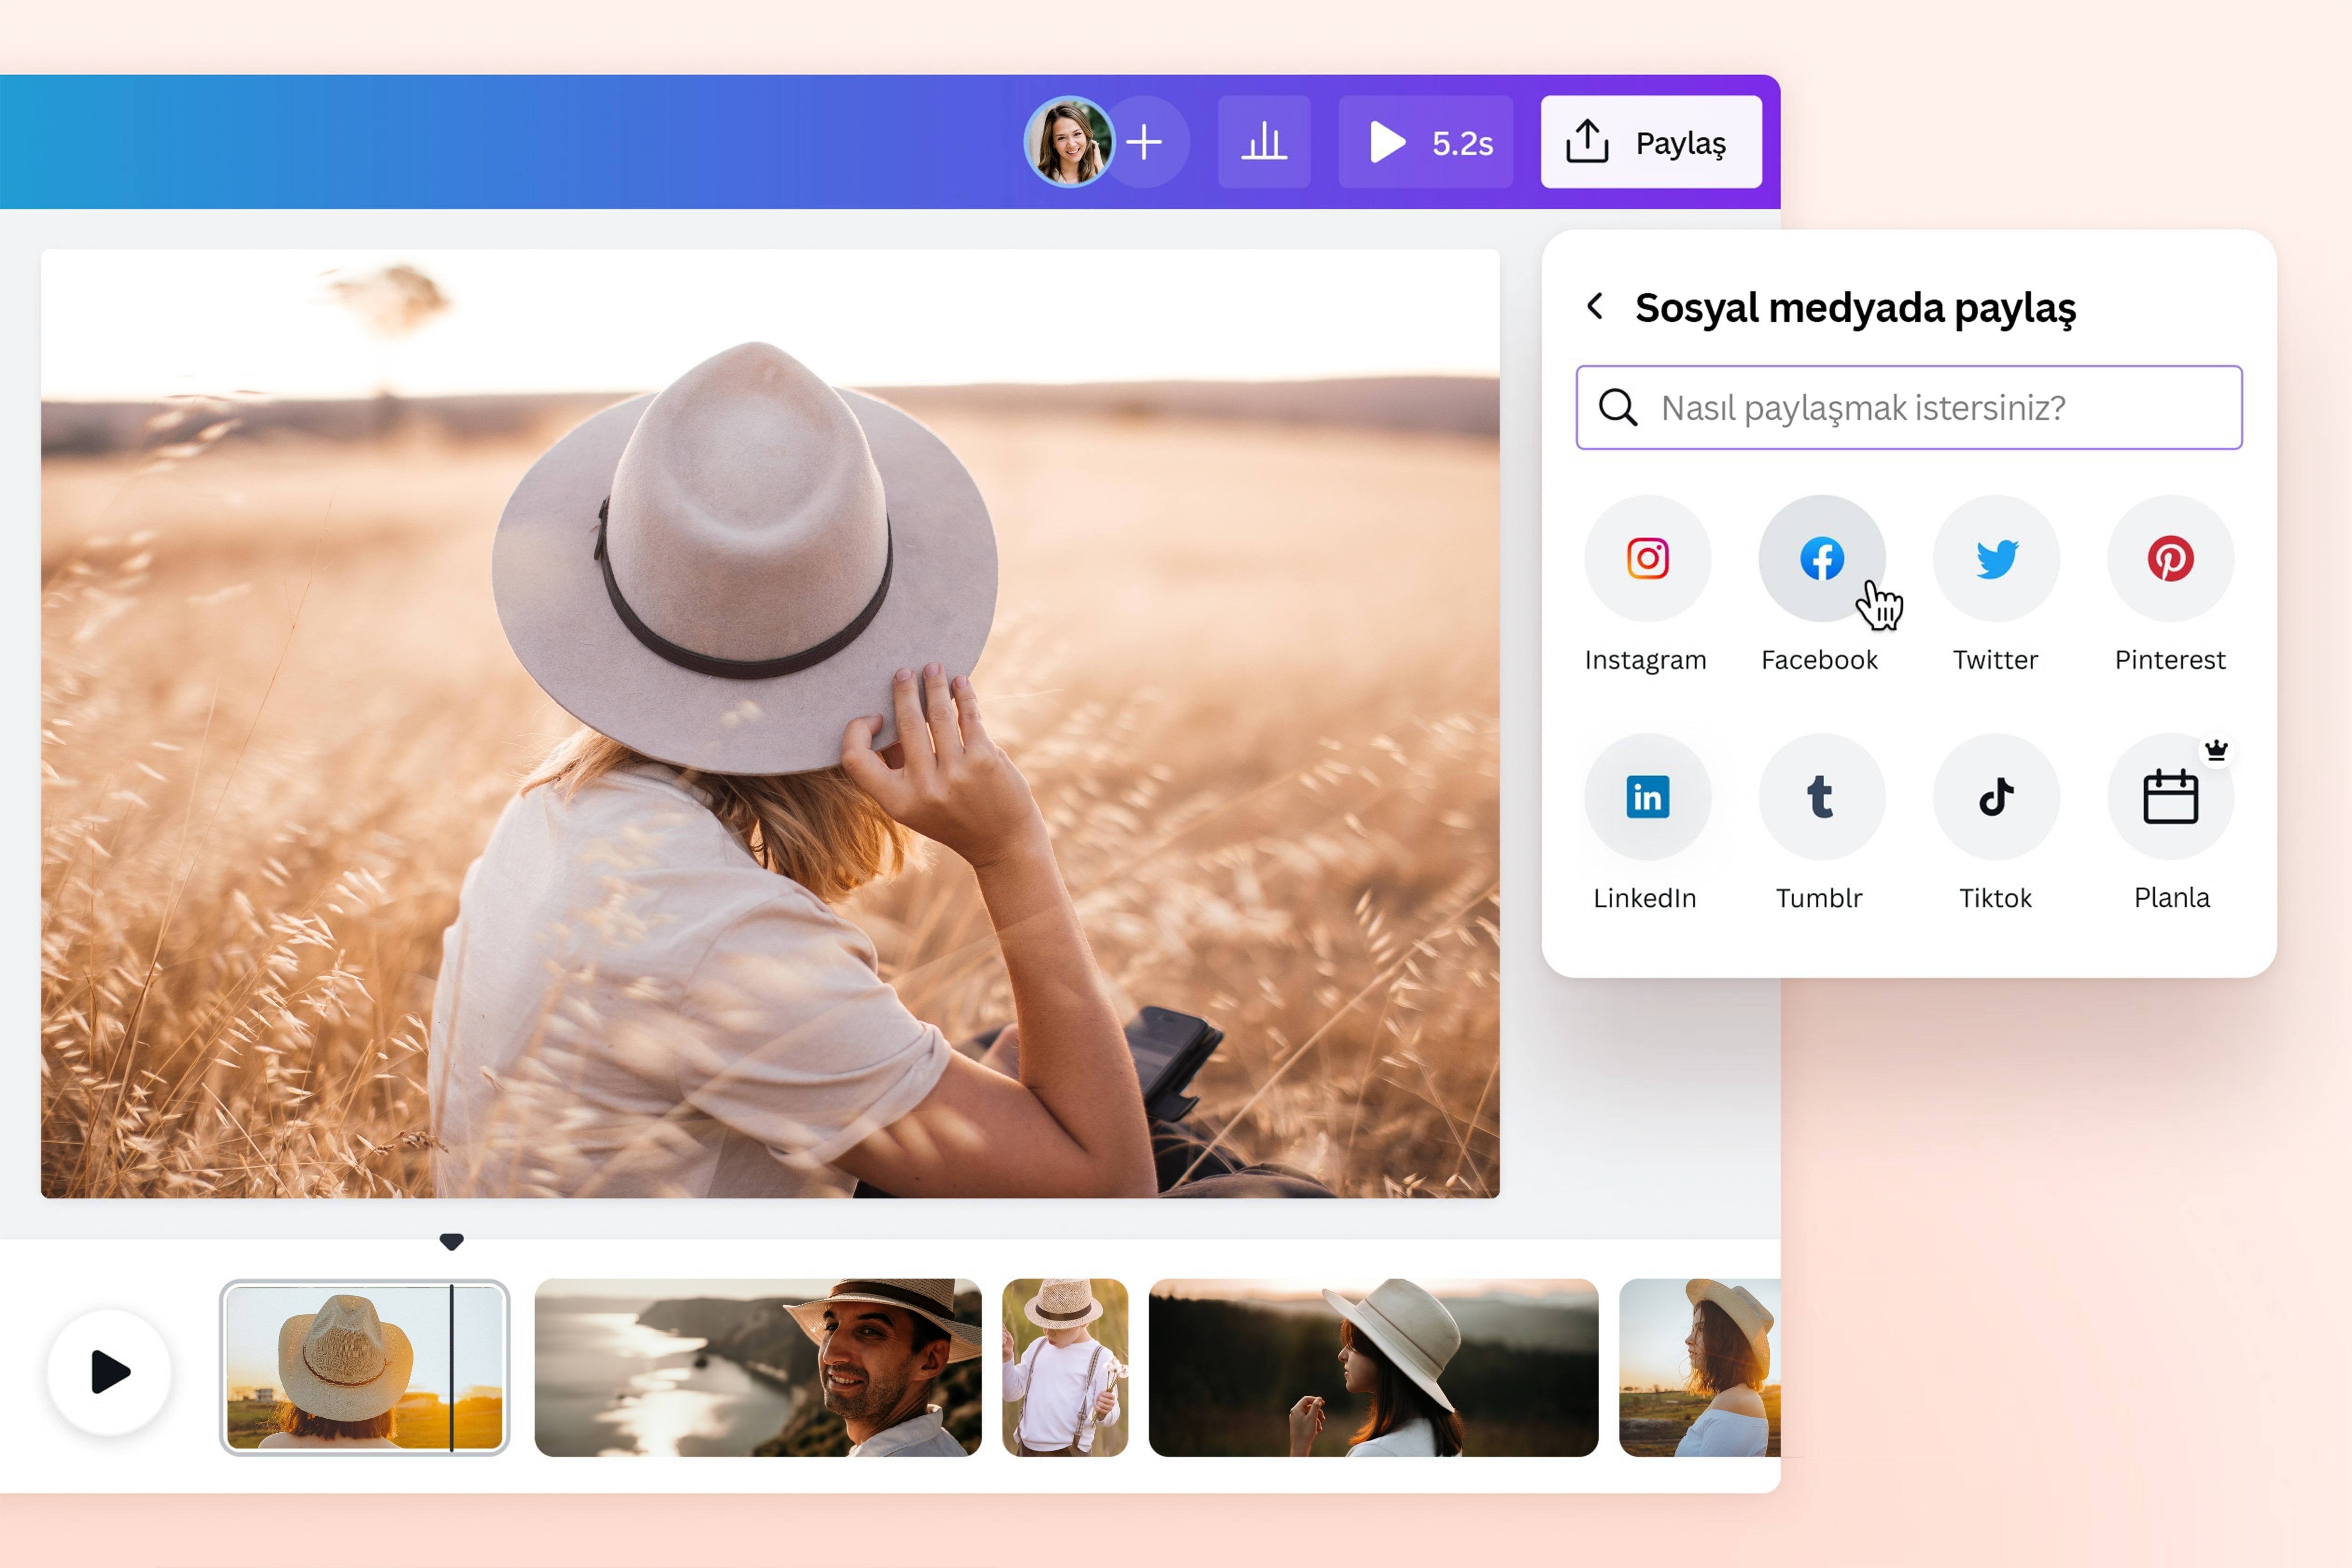Open the analytics bar chart icon
Image resolution: width=2352 pixels, height=1568 pixels.
(1264, 142)
